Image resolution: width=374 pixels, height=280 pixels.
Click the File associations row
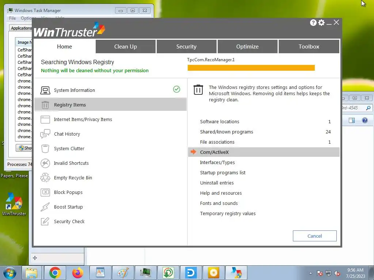(264, 142)
